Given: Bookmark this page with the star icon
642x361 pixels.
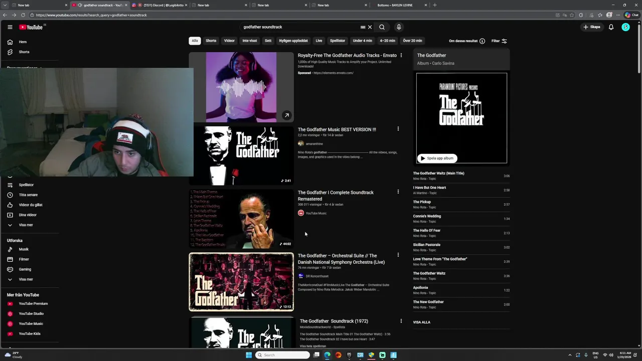Looking at the screenshot, I should pos(572,15).
